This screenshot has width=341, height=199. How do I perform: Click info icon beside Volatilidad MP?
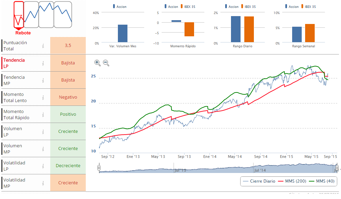43,183
